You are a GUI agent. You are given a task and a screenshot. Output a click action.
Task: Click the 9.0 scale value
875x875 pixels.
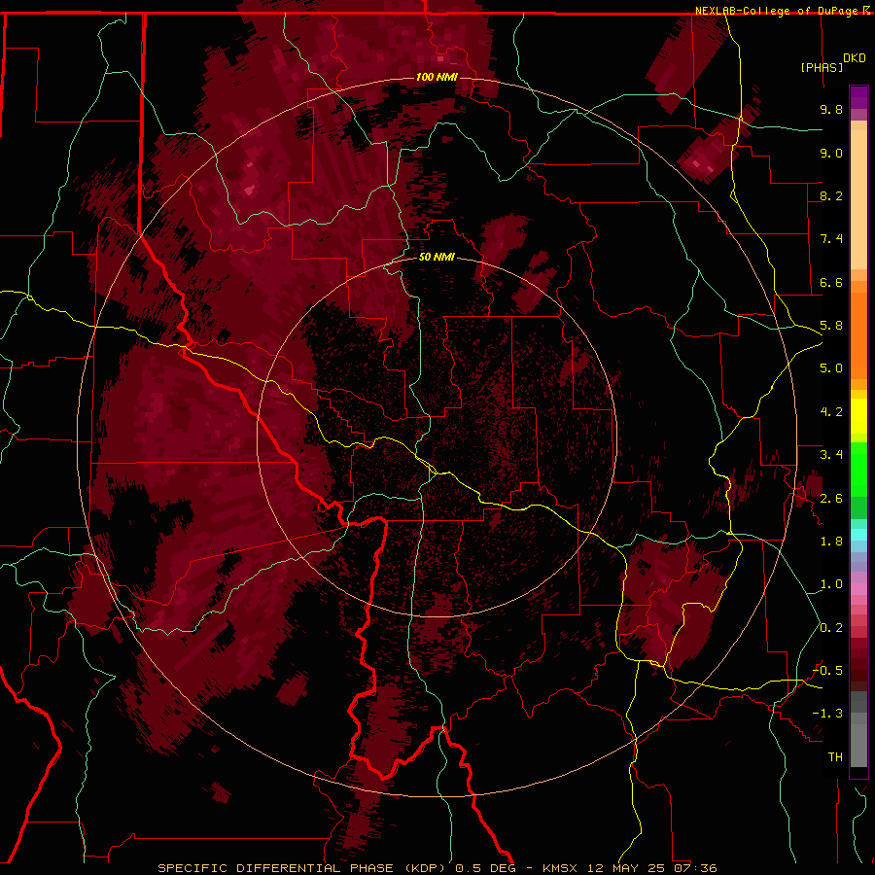click(x=831, y=153)
